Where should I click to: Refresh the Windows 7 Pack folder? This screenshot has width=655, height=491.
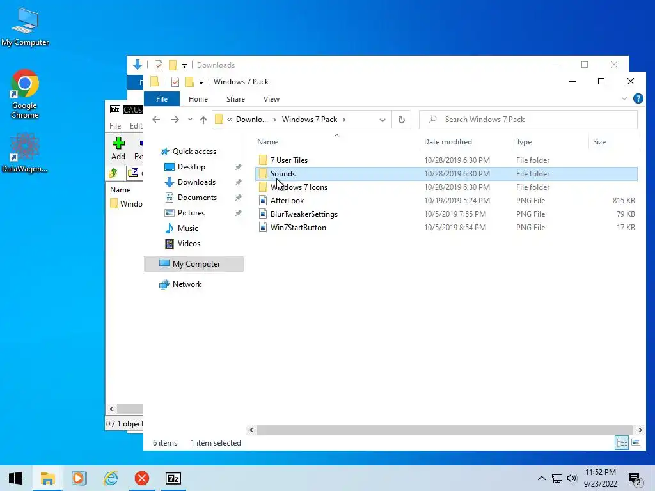[x=402, y=120]
